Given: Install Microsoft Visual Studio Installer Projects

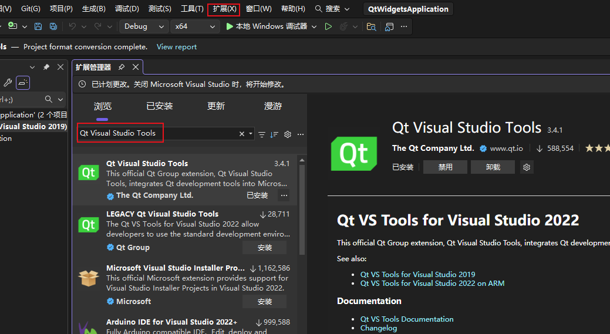Looking at the screenshot, I should click(x=265, y=301).
